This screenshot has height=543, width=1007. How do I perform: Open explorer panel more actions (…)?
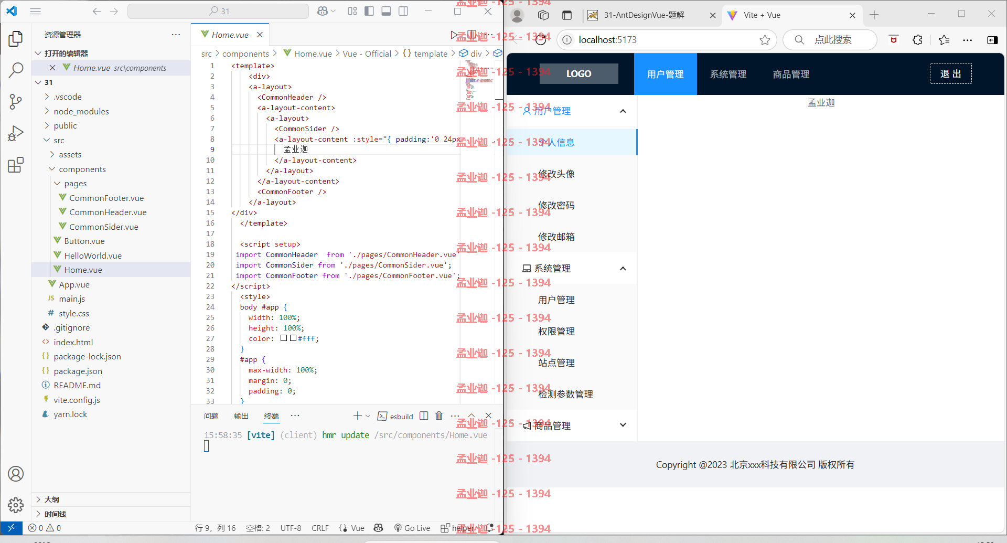point(176,35)
